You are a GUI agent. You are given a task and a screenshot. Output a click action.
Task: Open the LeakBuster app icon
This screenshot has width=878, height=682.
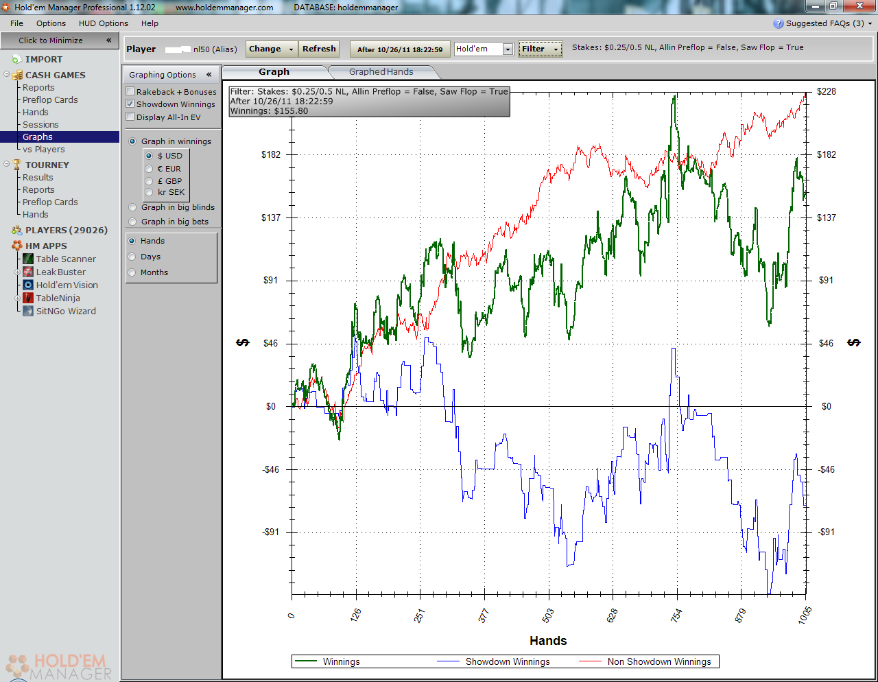(x=28, y=272)
